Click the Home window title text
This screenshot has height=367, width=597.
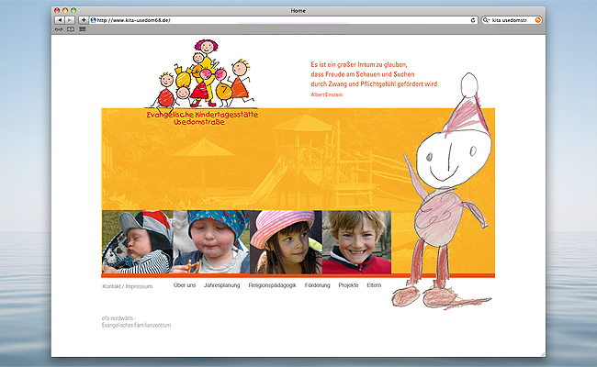click(x=298, y=11)
